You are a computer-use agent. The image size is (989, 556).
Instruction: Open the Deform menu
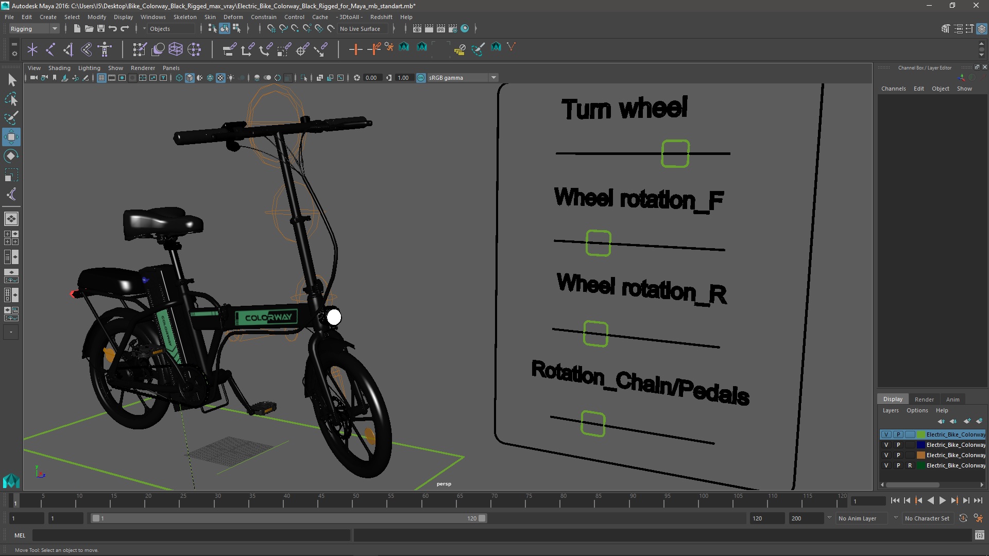(233, 17)
